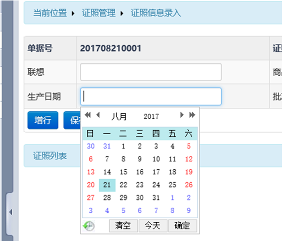This screenshot has width=283, height=241.
Task: Select today's date with 今天 button
Action: (x=153, y=226)
